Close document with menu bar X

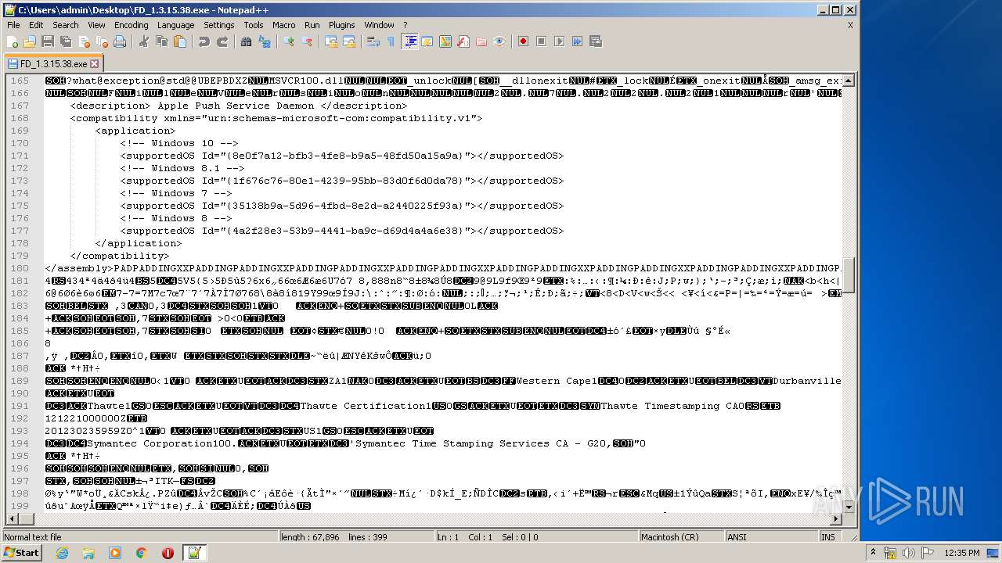pyautogui.click(x=850, y=25)
